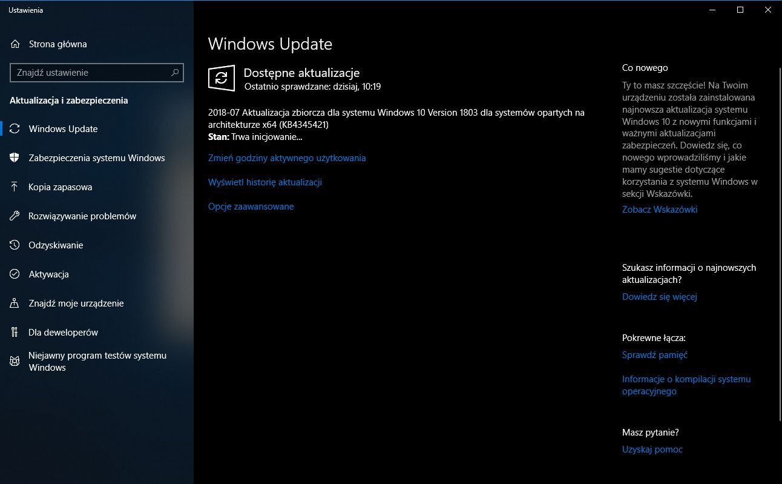This screenshot has width=782, height=484.
Task: Click the Strona główna home icon
Action: 15,44
